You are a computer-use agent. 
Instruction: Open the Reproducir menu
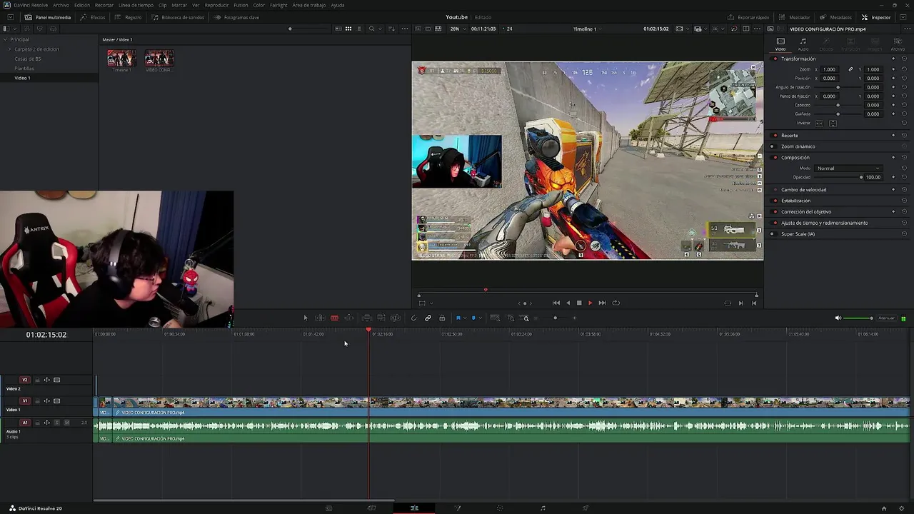click(x=216, y=5)
